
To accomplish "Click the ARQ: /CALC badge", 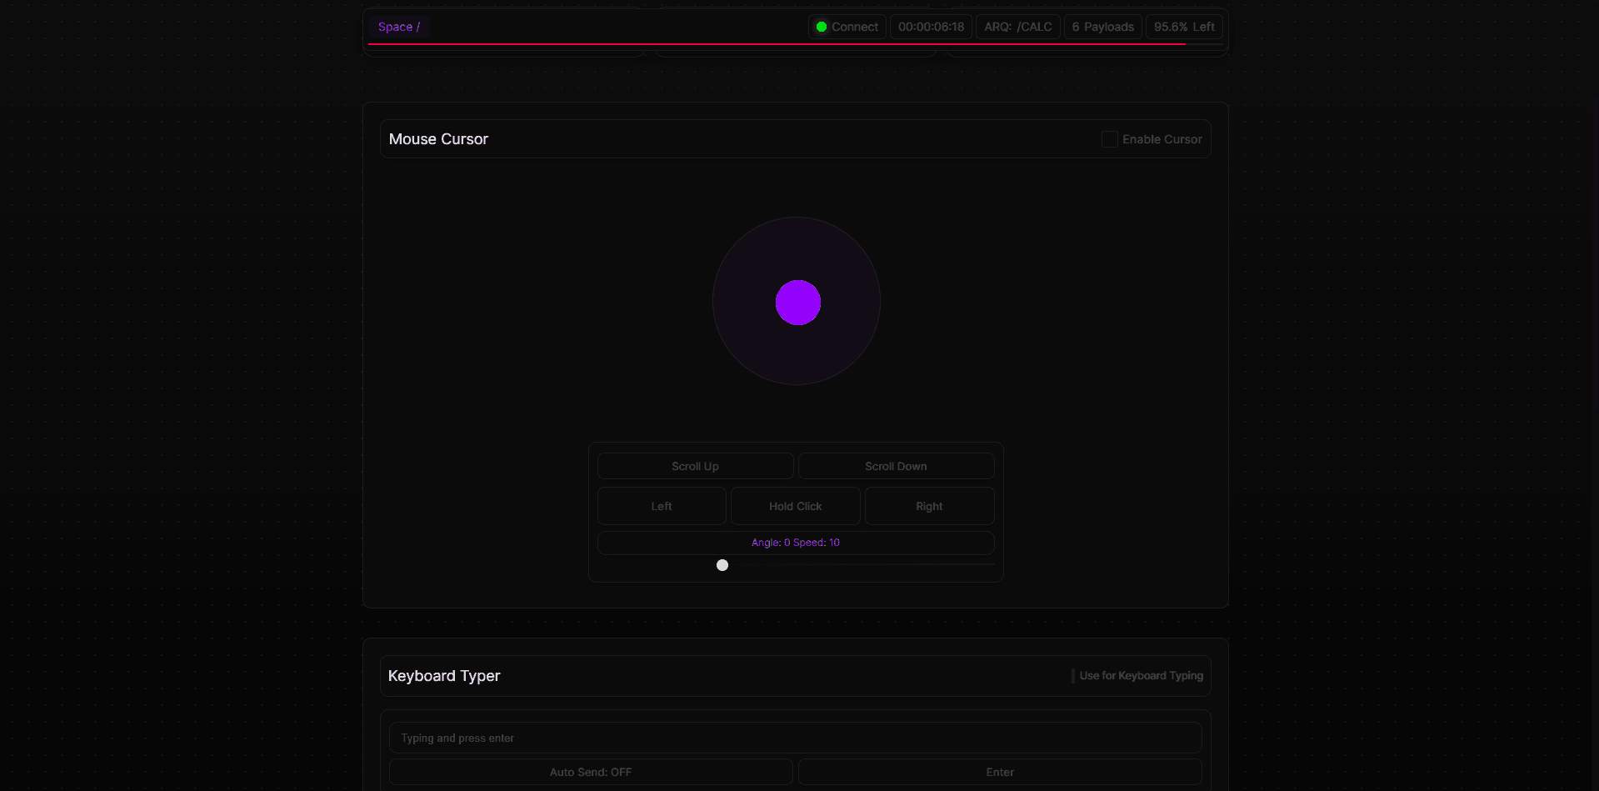I will [x=1017, y=27].
